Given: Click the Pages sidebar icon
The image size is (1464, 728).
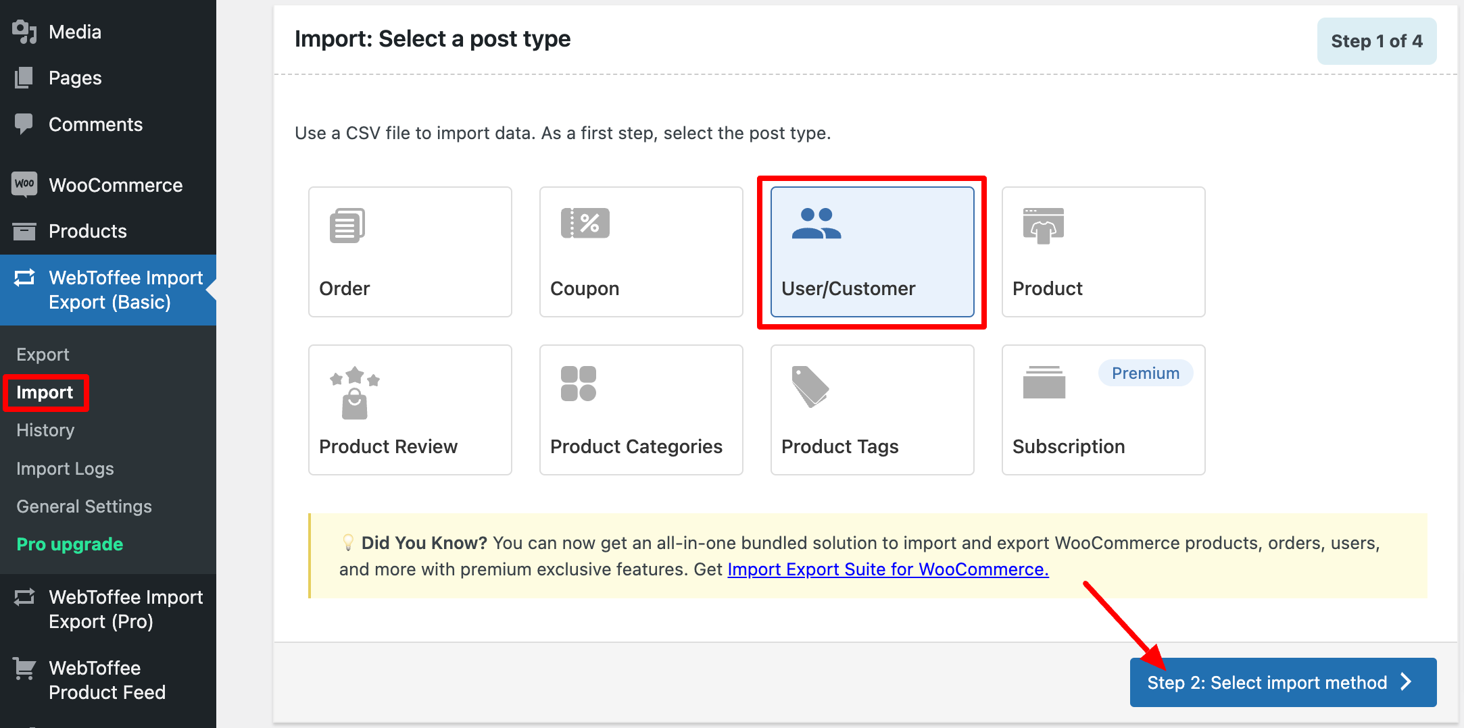Looking at the screenshot, I should [24, 78].
